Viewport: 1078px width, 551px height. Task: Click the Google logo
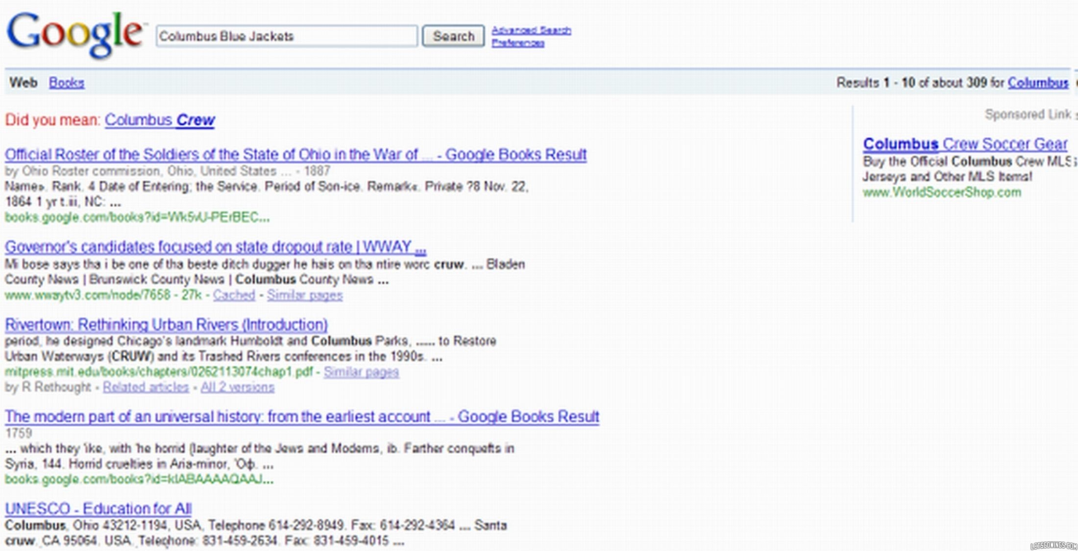pos(74,34)
